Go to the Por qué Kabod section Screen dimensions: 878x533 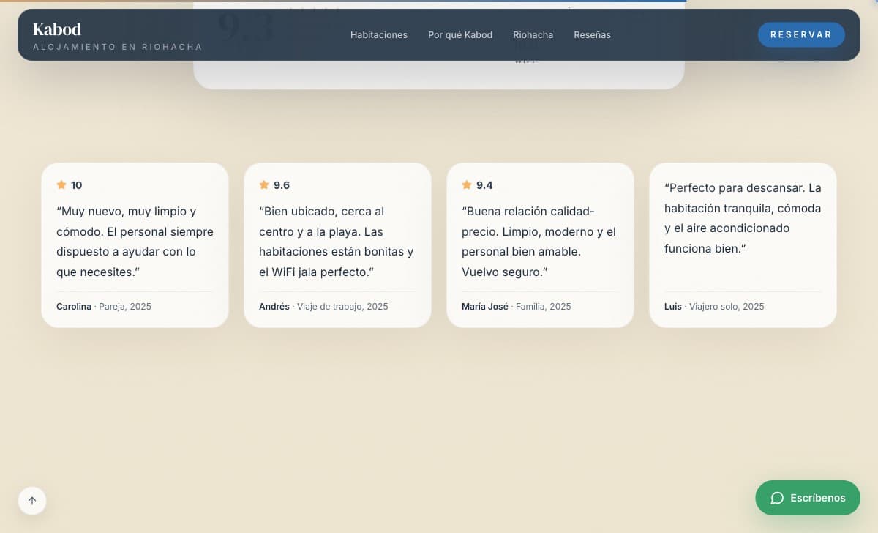[460, 35]
